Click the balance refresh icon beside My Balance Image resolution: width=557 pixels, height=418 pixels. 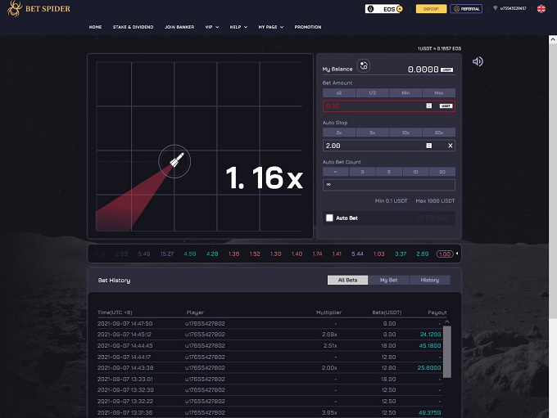pyautogui.click(x=364, y=65)
